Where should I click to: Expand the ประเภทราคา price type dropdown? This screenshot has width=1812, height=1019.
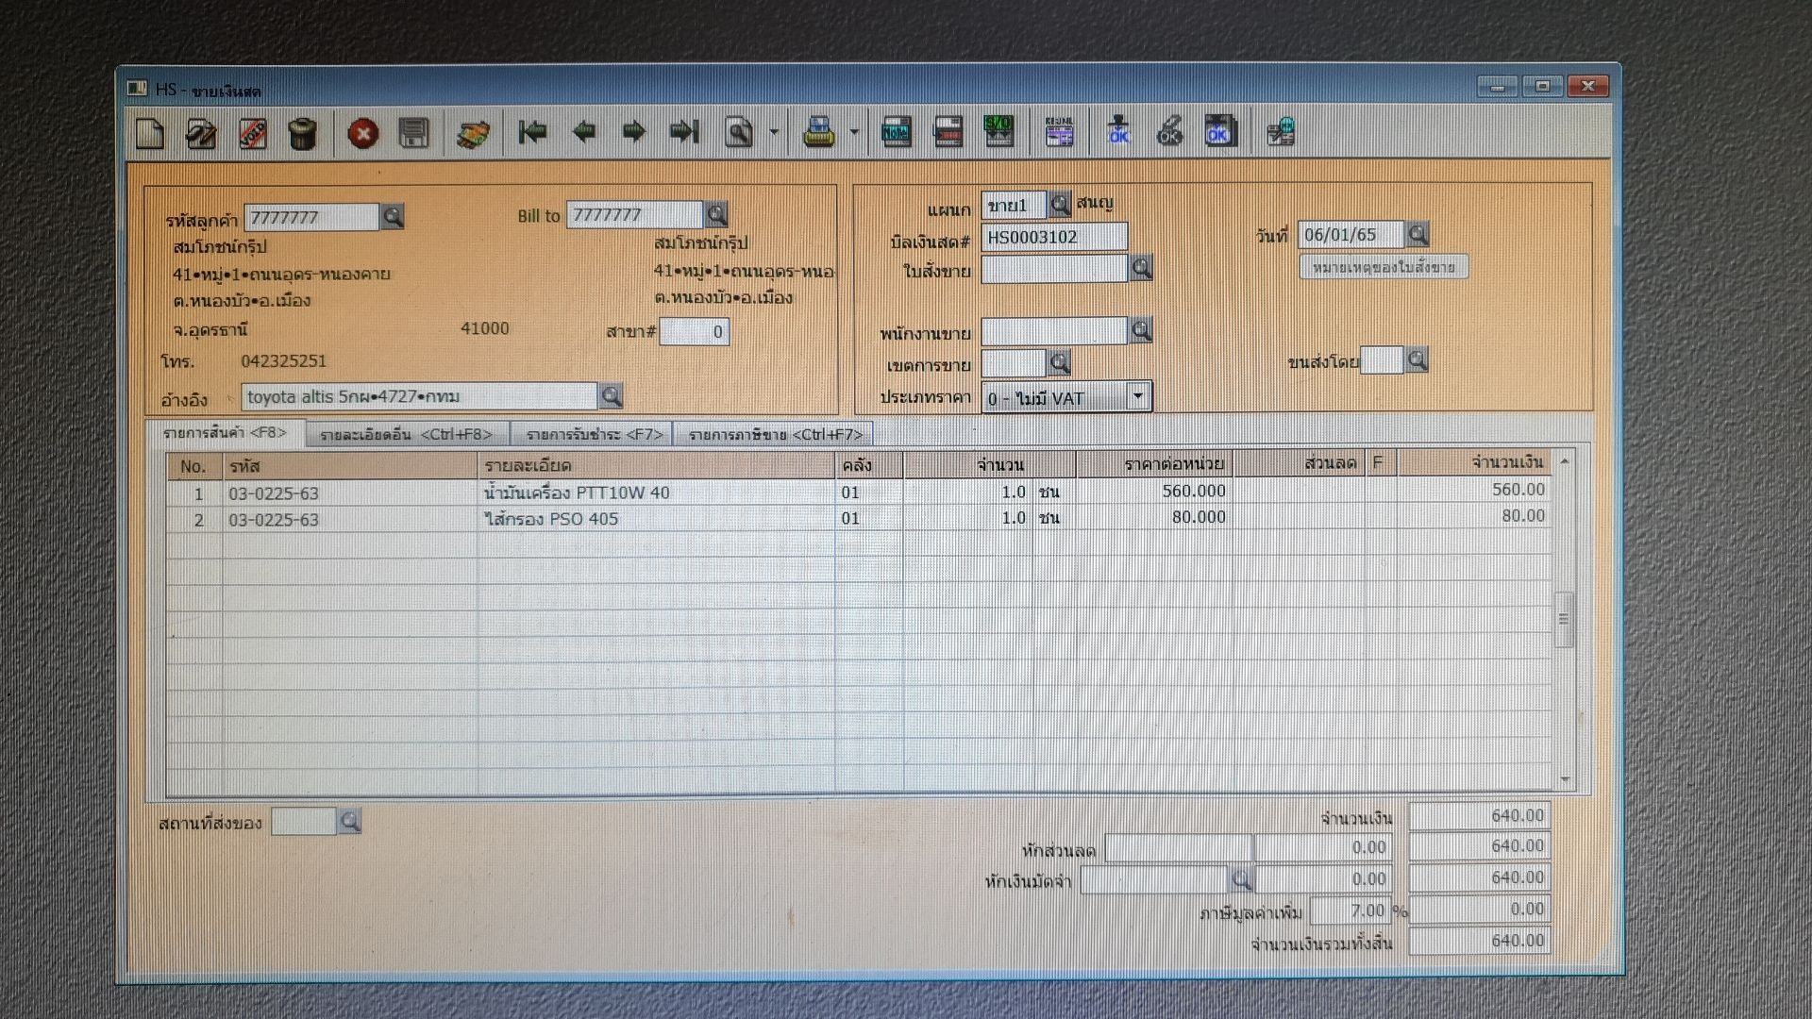(1138, 397)
